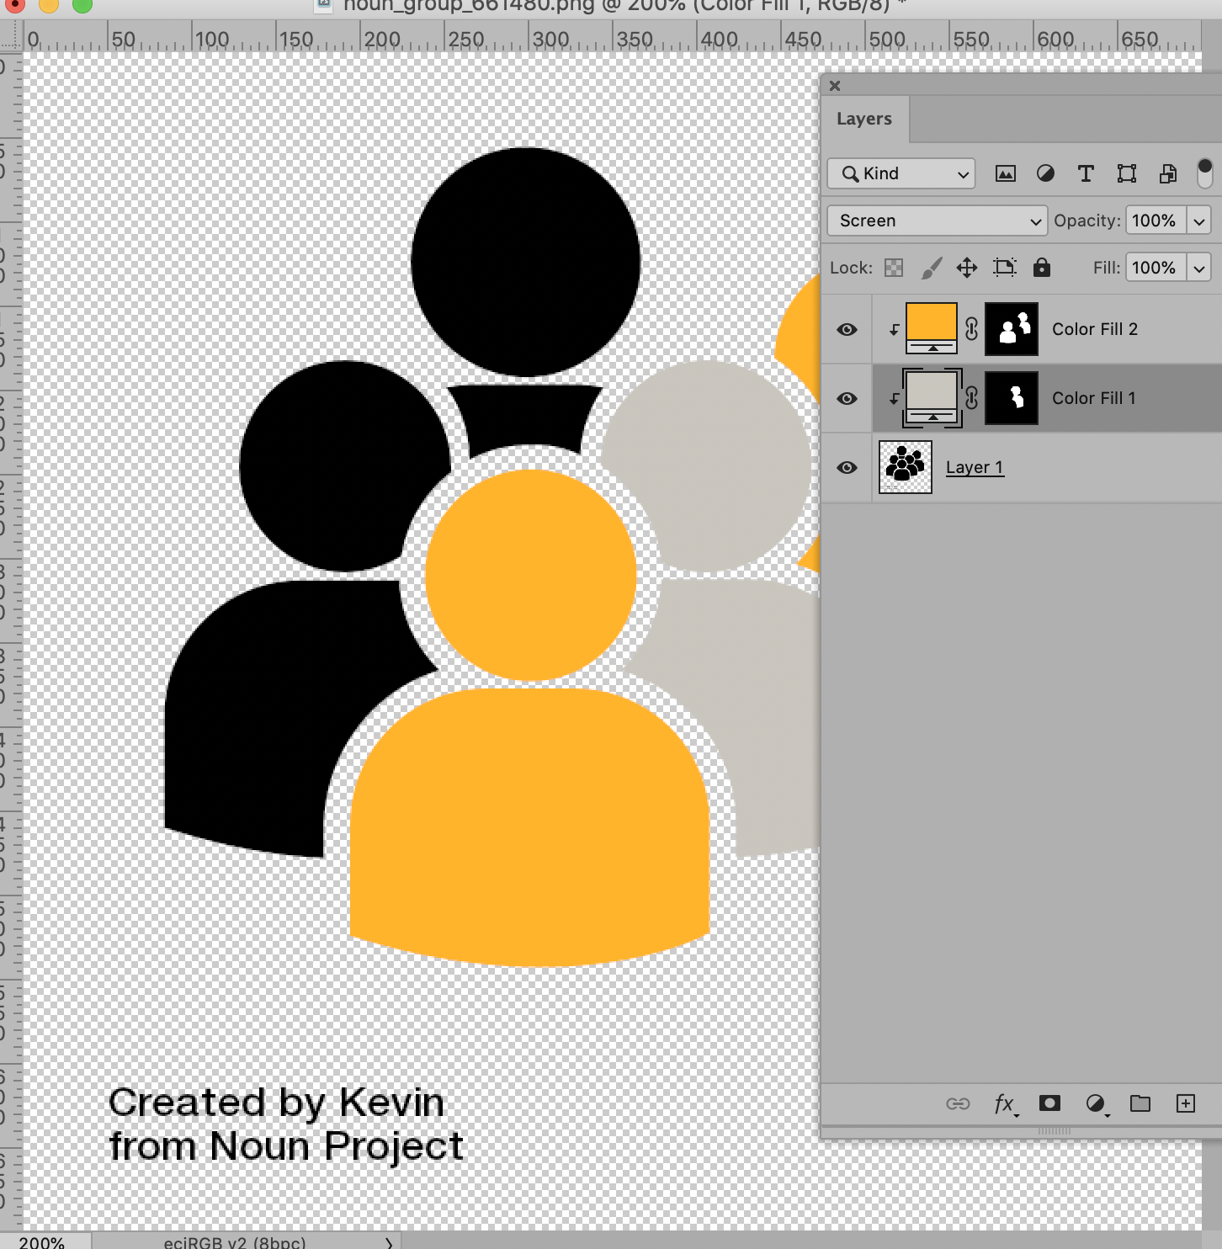Filter layers by pixel layers

click(x=1005, y=173)
